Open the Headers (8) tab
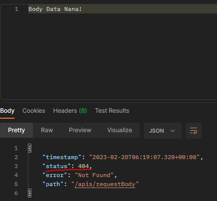217x201 pixels. point(70,111)
